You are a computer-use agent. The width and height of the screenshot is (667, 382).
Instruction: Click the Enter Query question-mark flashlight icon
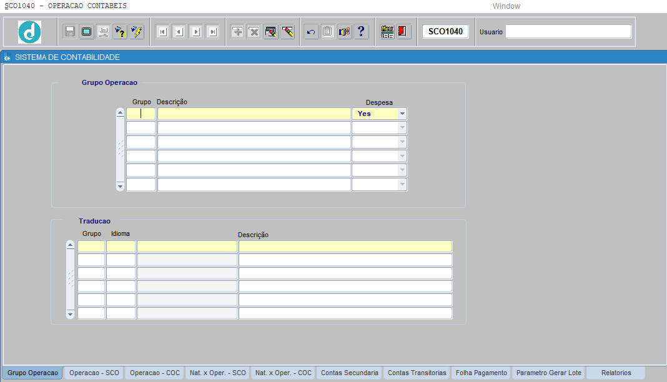(120, 32)
